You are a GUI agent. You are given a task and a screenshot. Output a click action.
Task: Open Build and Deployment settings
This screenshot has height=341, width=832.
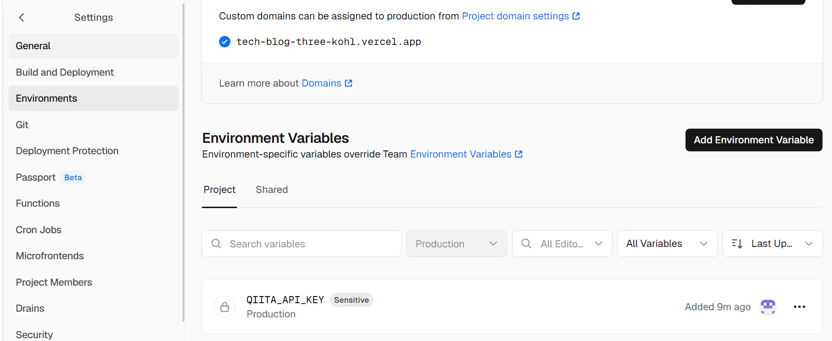(93, 72)
